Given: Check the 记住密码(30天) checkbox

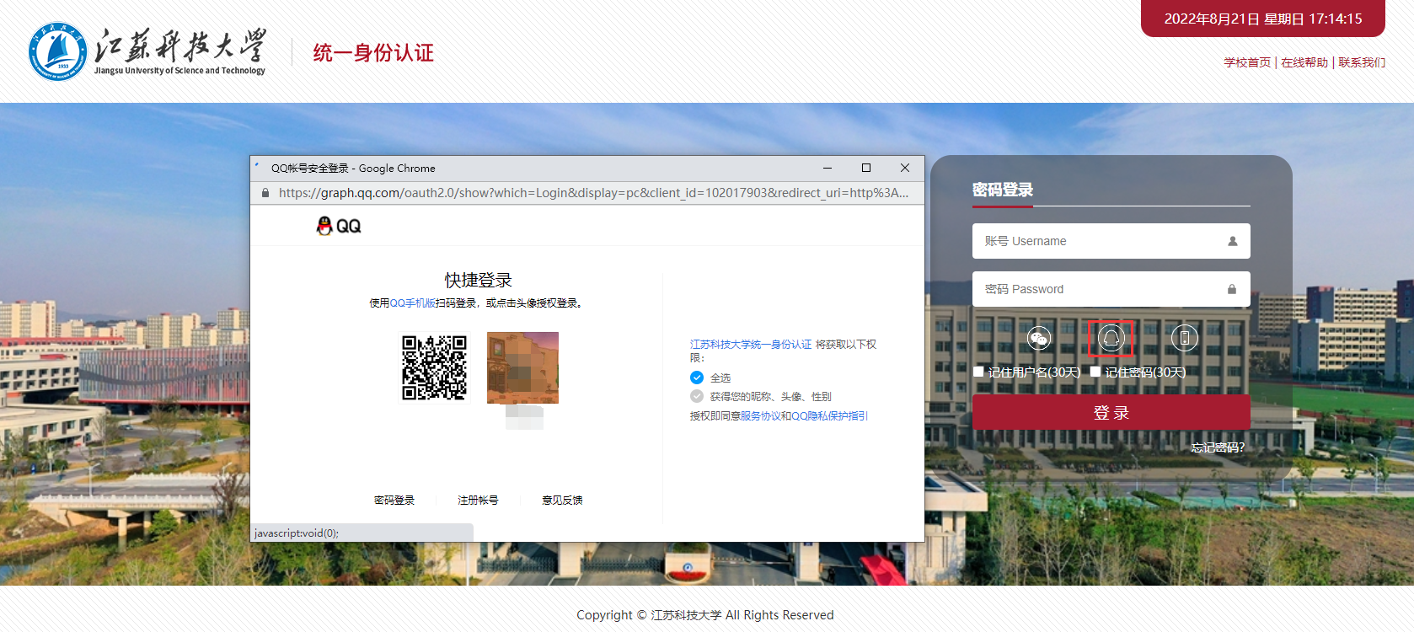Looking at the screenshot, I should click(1095, 372).
